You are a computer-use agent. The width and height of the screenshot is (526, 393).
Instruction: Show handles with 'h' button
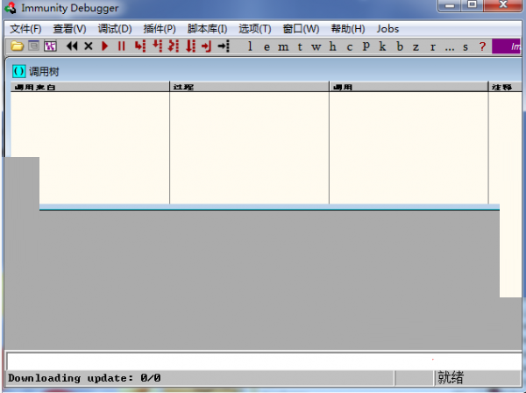[332, 46]
